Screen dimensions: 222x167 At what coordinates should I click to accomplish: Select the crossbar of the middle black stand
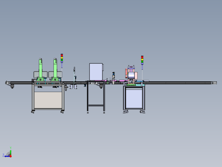pos(96,105)
